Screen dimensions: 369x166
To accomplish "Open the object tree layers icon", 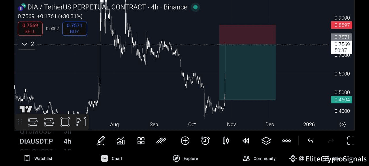I will pos(266,141).
